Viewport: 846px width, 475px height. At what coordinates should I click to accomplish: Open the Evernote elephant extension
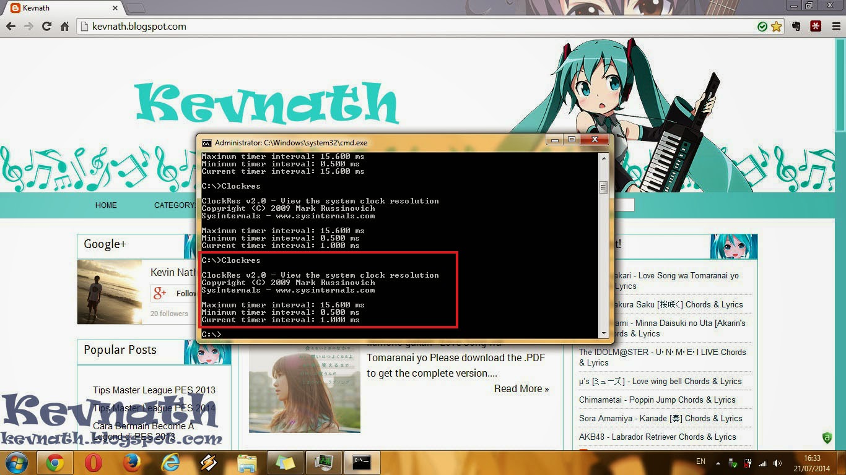[796, 27]
